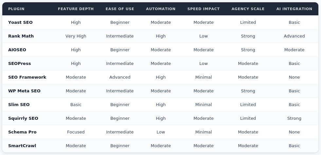Click Schema Pro's Low automation value
The image size is (321, 155).
(x=161, y=132)
